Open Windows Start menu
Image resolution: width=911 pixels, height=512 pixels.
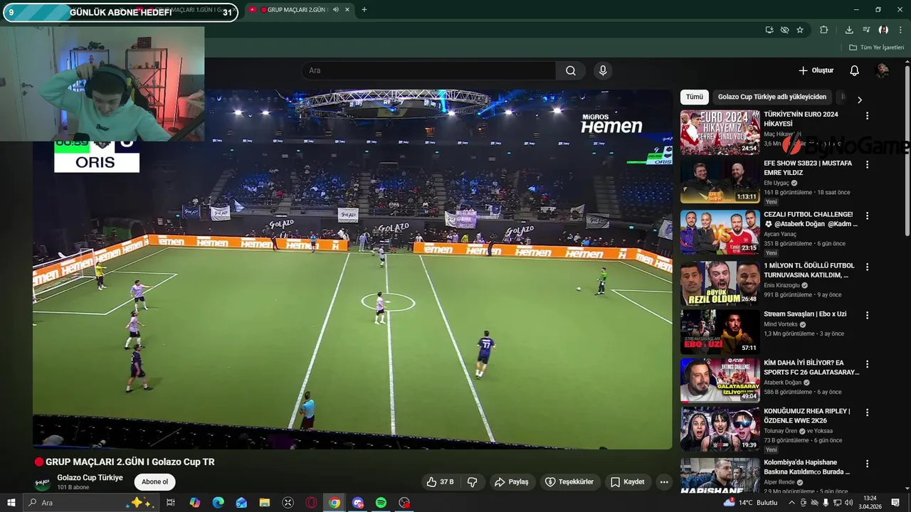(x=11, y=503)
